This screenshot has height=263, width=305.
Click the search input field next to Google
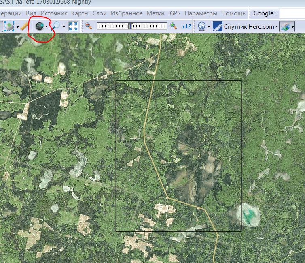coord(294,13)
